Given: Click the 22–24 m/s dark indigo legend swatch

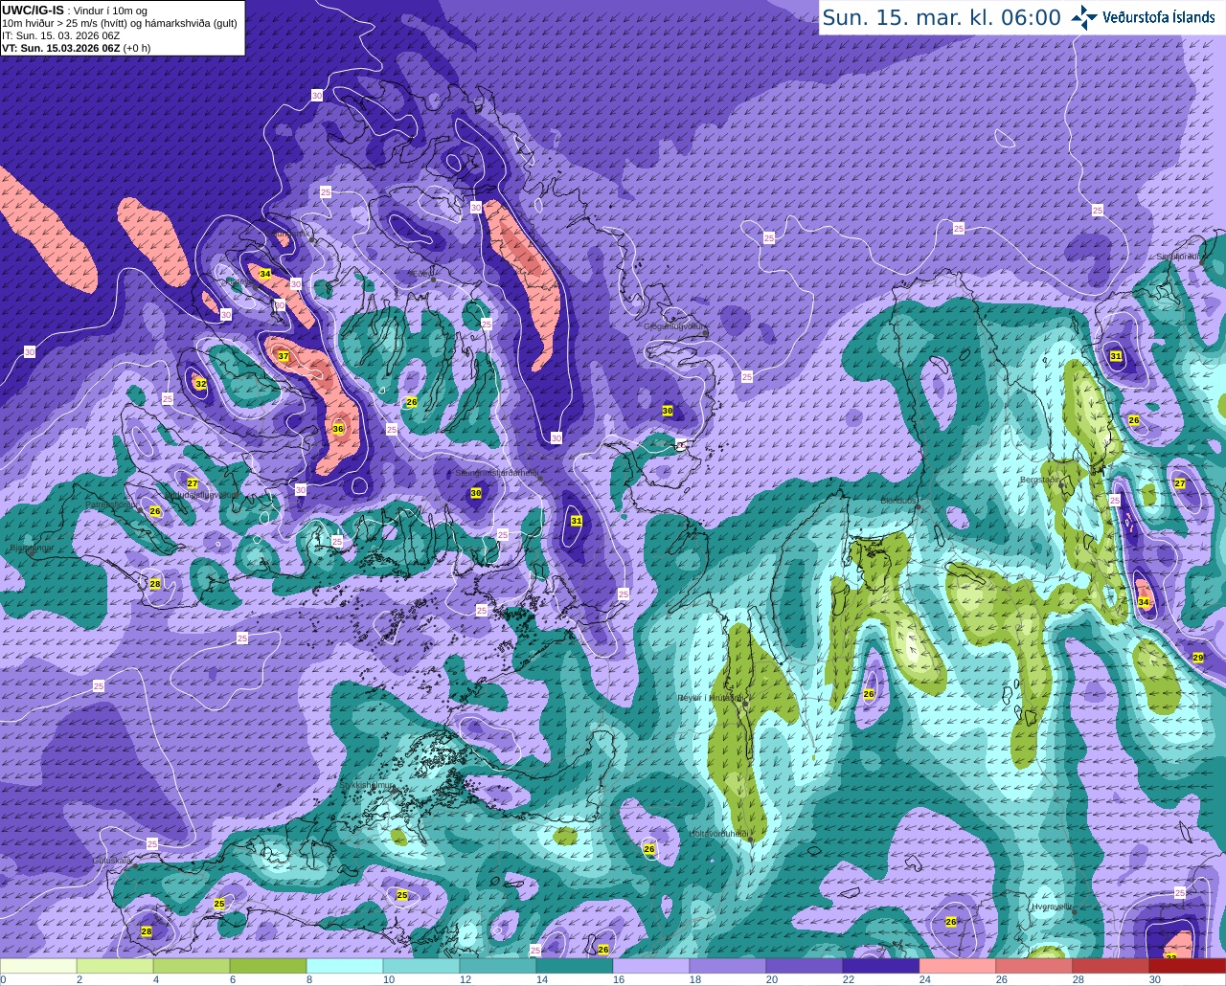Looking at the screenshot, I should [881, 966].
